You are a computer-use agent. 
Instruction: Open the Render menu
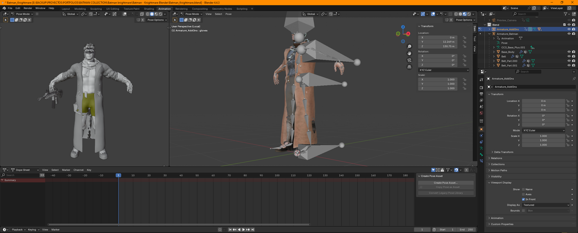(28, 8)
